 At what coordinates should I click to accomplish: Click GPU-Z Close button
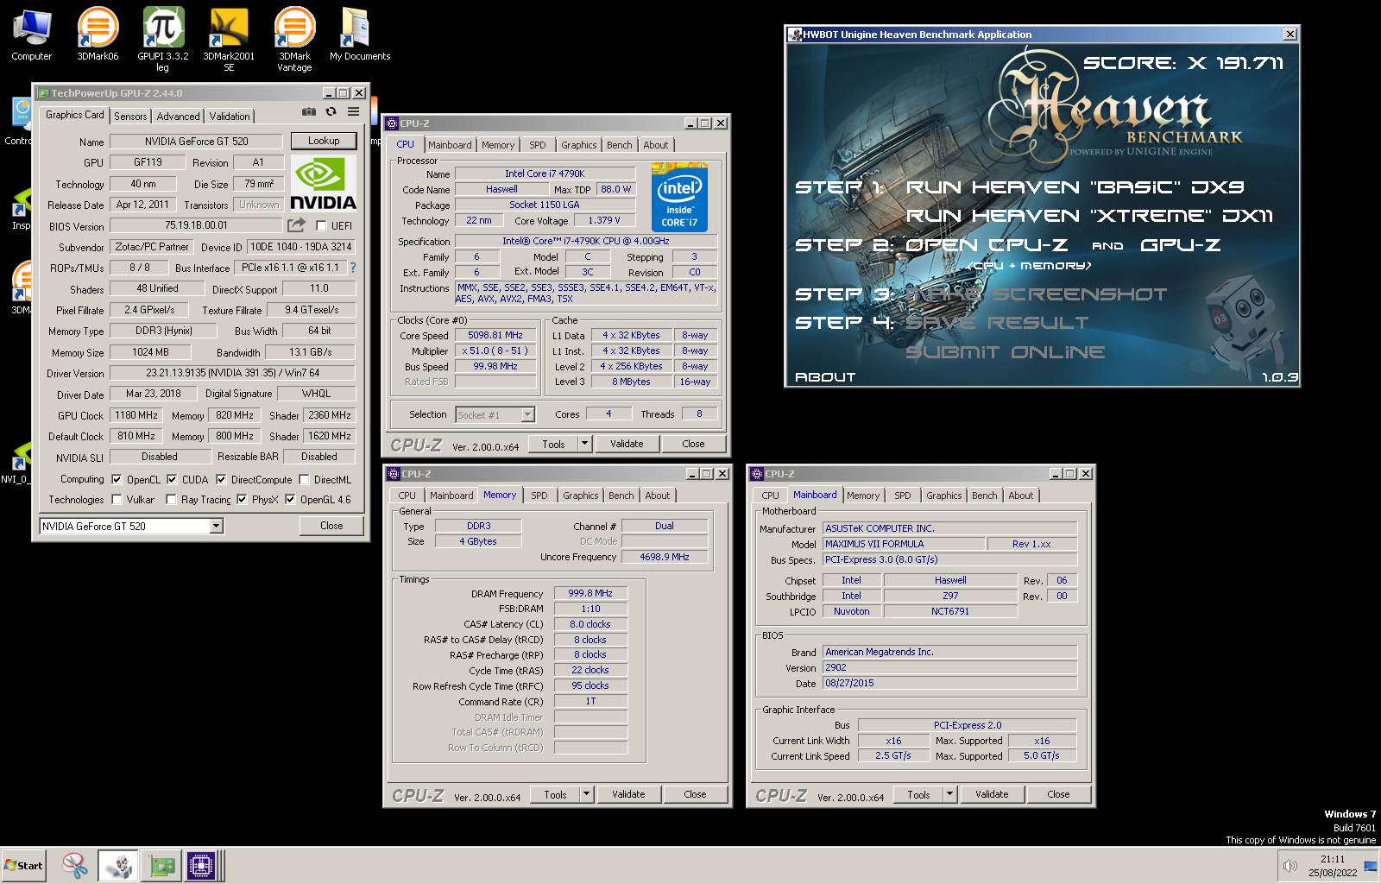coord(331,526)
